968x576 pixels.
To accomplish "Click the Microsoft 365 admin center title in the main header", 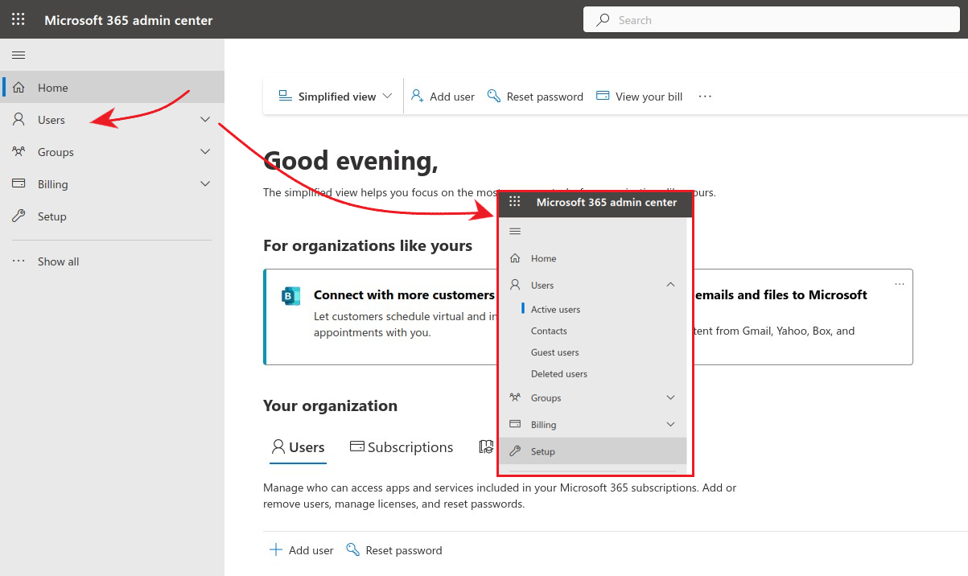I will pos(129,20).
